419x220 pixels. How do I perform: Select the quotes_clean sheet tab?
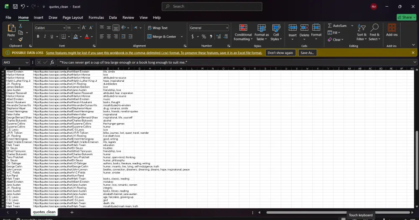[44, 212]
